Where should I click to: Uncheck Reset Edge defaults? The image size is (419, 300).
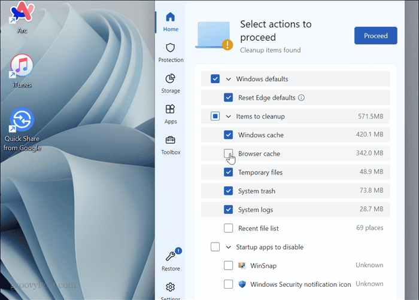228,97
